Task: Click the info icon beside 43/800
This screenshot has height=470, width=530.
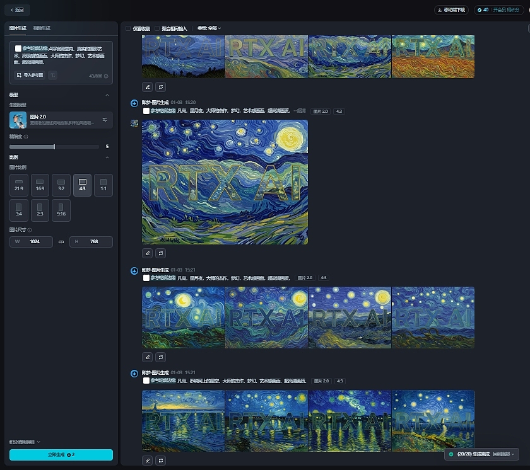Action: [x=106, y=76]
